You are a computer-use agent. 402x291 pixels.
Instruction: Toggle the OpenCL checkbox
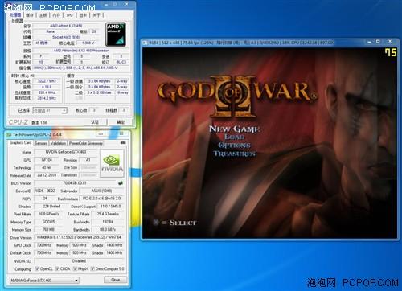coord(37,268)
